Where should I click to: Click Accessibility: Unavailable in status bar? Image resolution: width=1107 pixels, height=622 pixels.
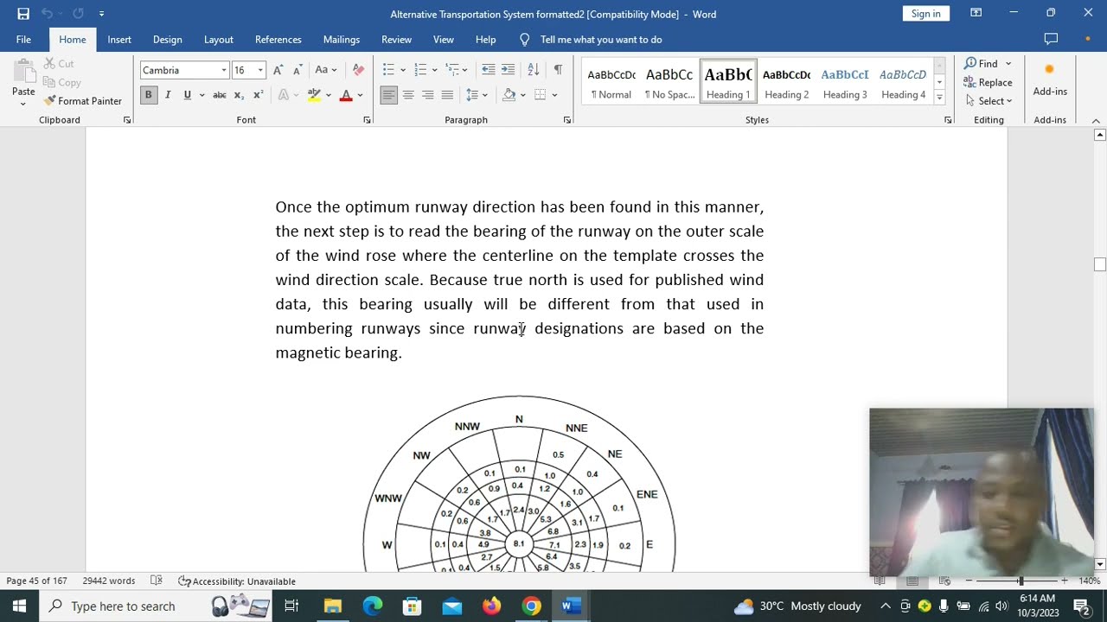tap(236, 581)
